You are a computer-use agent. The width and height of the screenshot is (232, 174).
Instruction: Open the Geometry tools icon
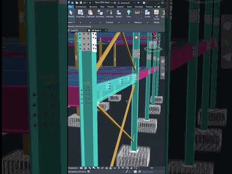(x=100, y=14)
